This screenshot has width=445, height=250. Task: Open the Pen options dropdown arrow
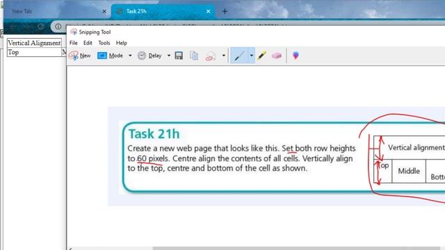click(252, 56)
